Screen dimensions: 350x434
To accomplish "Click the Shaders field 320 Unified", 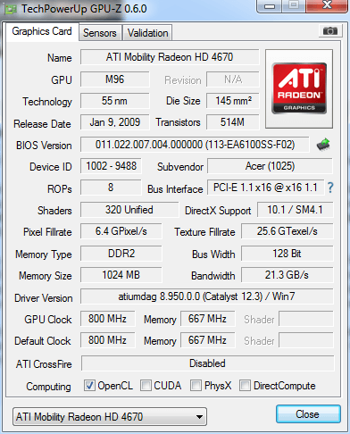I will 129,210.
